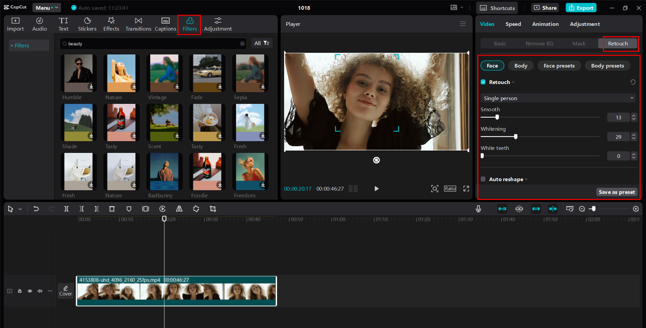The width and height of the screenshot is (646, 328).
Task: Open the Single person dropdown
Action: click(558, 98)
